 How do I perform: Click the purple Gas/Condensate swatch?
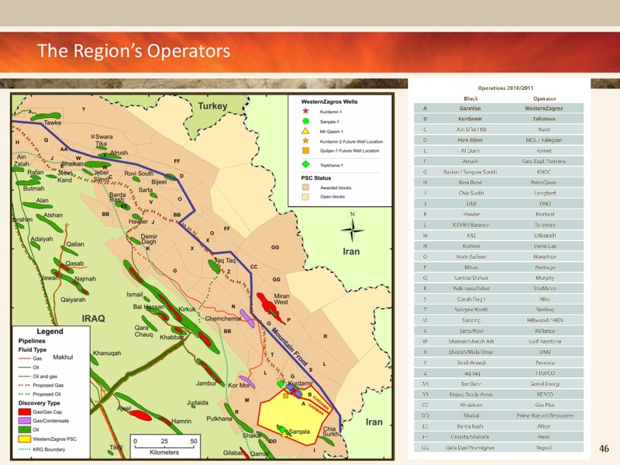tap(25, 421)
